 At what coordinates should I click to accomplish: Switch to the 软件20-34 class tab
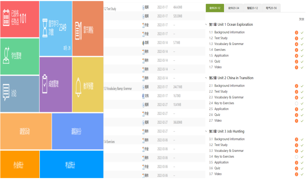click(234, 8)
